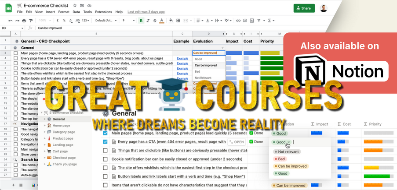Click the Redo icon in Sheets toolbar
This screenshot has width=397, height=190.
[x=17, y=21]
